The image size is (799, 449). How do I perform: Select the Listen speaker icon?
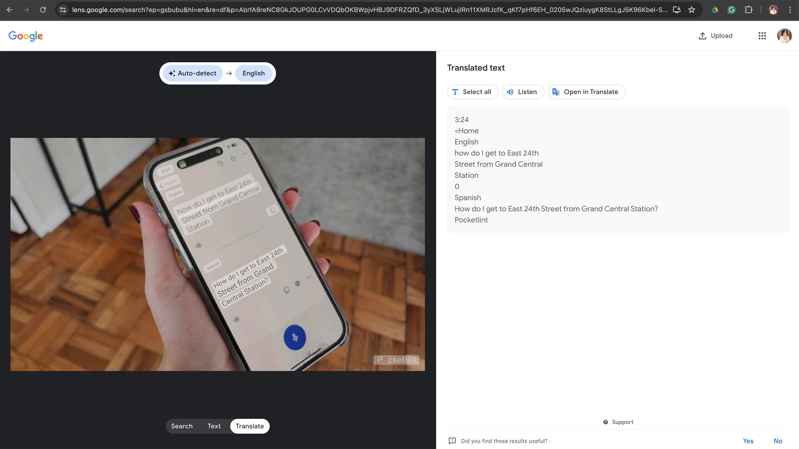(x=510, y=92)
